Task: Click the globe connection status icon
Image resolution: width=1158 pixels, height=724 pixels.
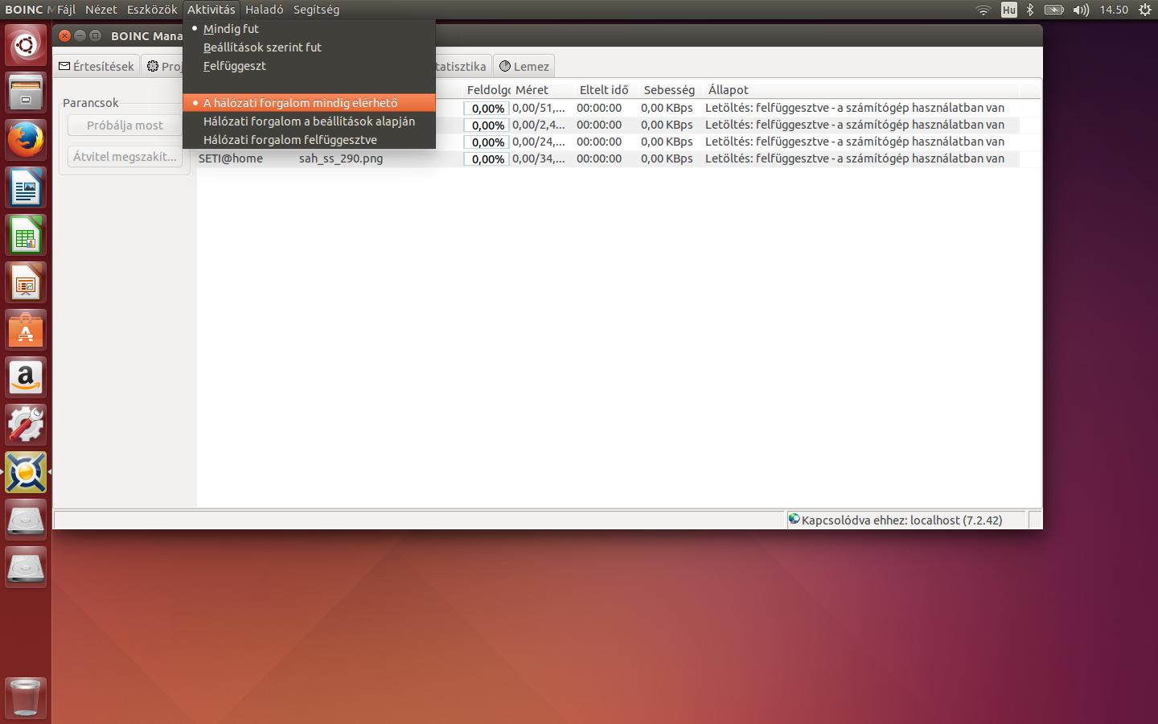Action: pos(794,519)
